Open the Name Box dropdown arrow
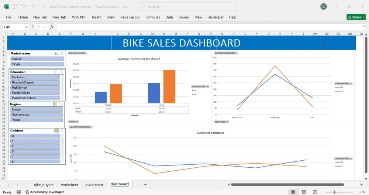 [27, 27]
